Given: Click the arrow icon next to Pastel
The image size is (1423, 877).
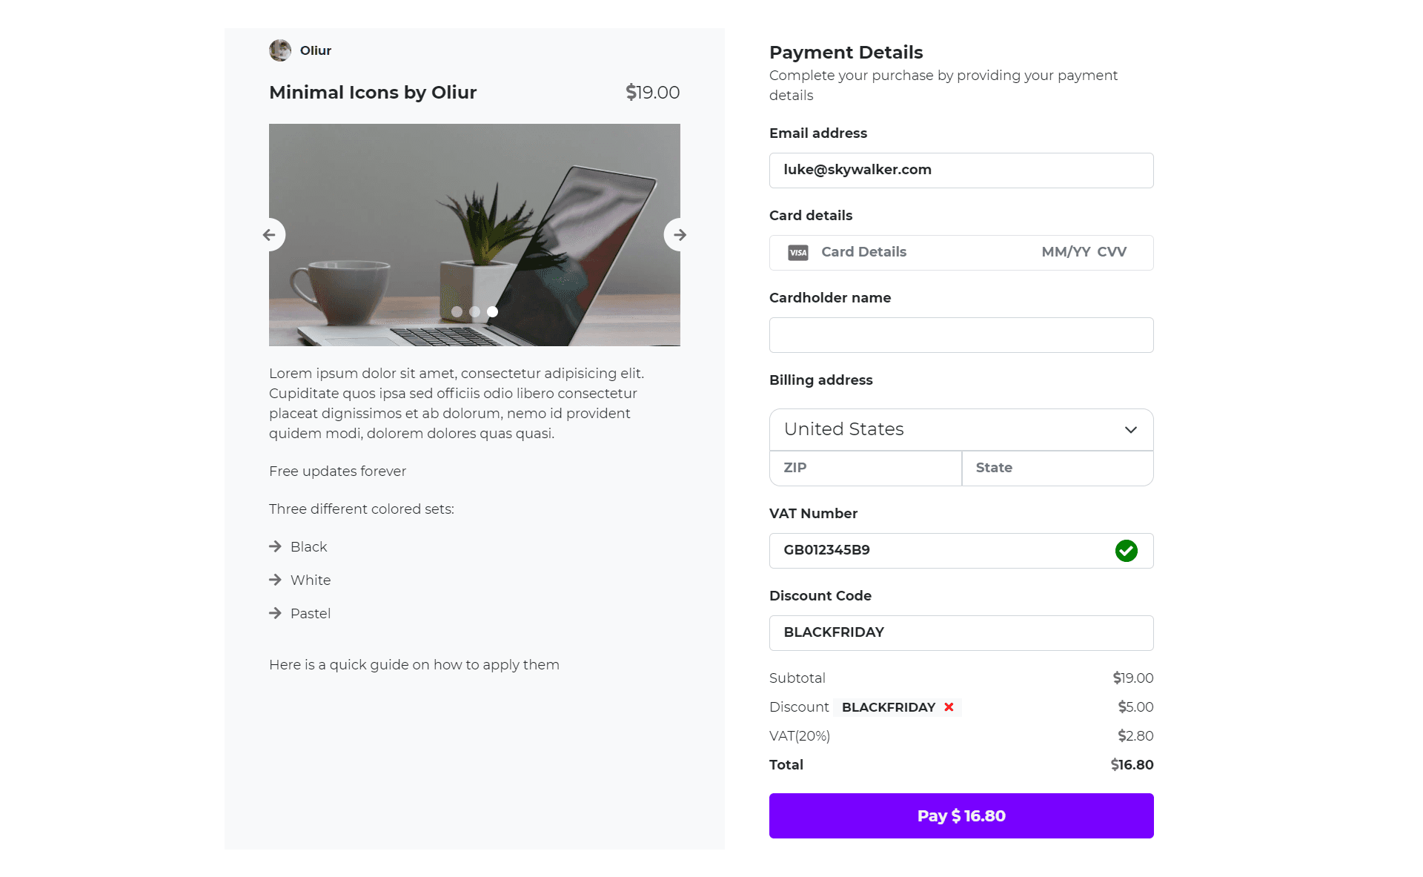Looking at the screenshot, I should pos(274,612).
